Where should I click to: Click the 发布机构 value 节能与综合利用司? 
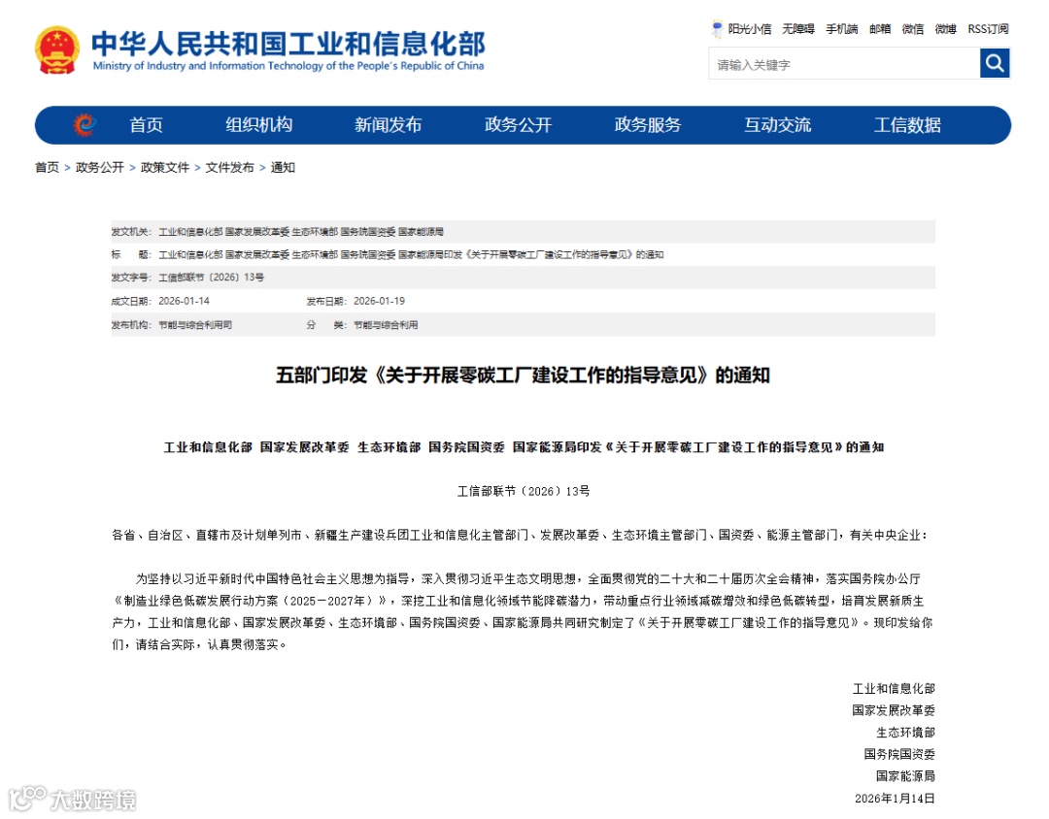tap(194, 325)
